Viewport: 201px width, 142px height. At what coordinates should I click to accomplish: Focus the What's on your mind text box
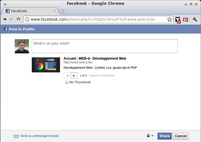pyautogui.click(x=105, y=46)
